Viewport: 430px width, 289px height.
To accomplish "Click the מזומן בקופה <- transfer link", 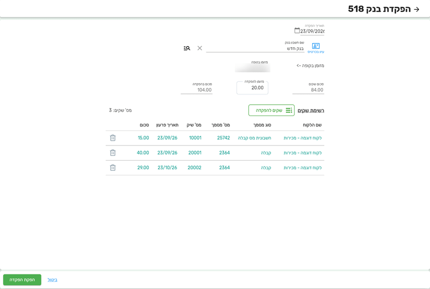I will tap(310, 66).
